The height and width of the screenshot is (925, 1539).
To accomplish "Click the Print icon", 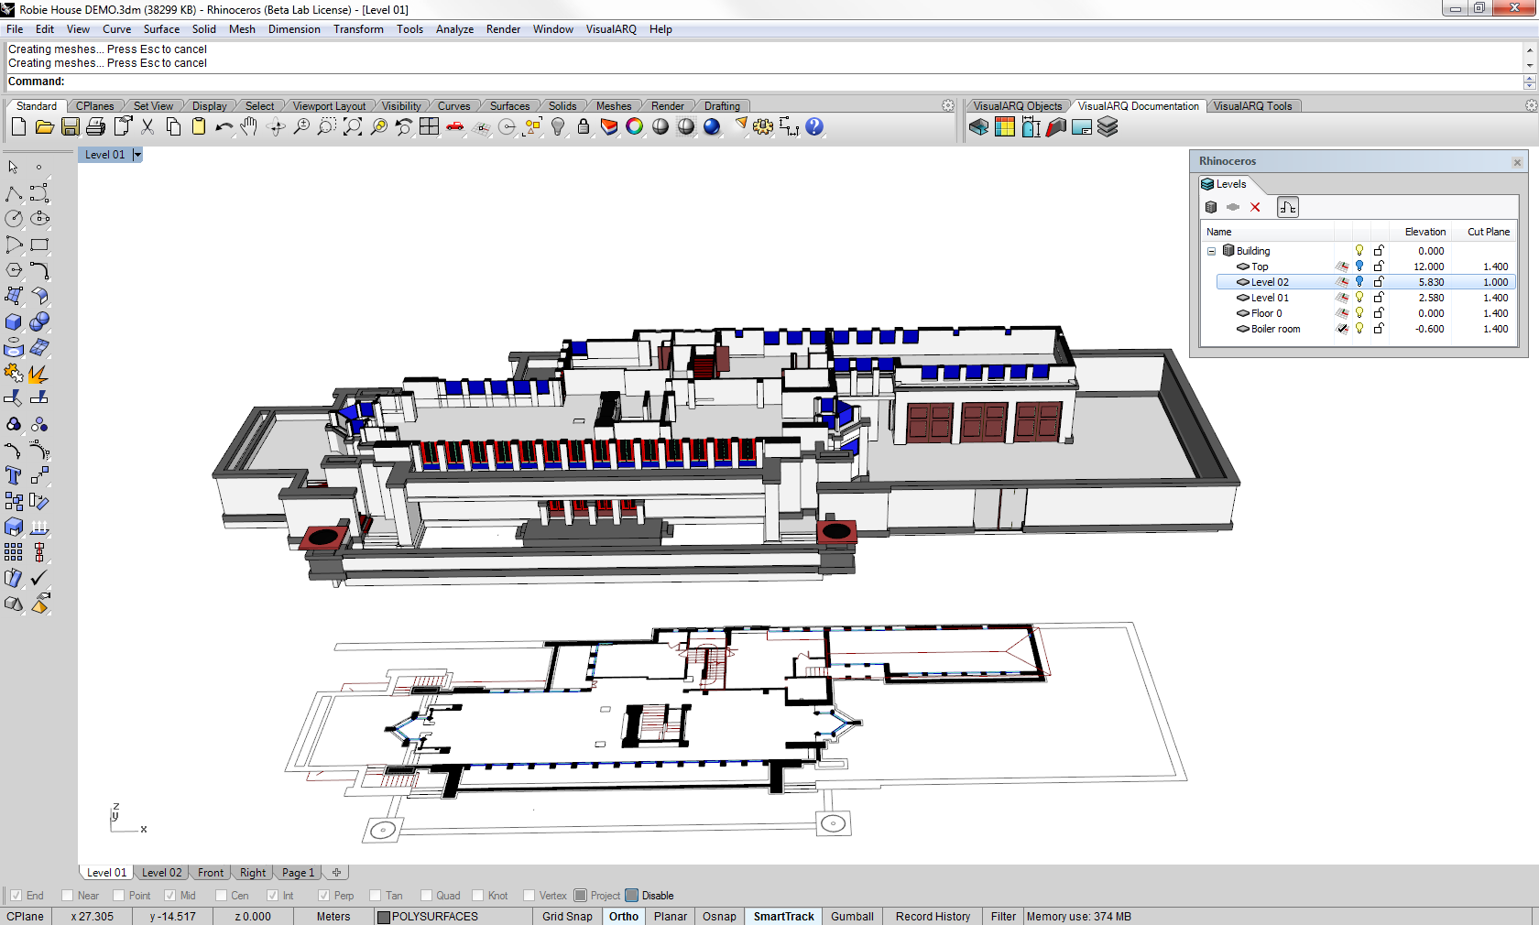I will point(95,127).
